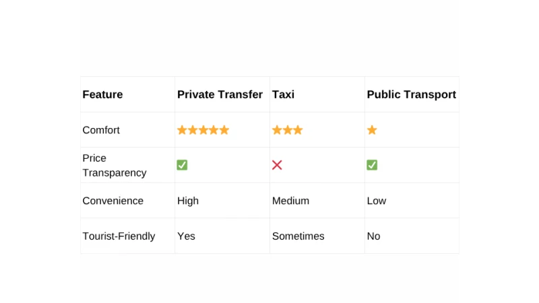Select the Feature column header
The image size is (539, 303).
point(102,95)
